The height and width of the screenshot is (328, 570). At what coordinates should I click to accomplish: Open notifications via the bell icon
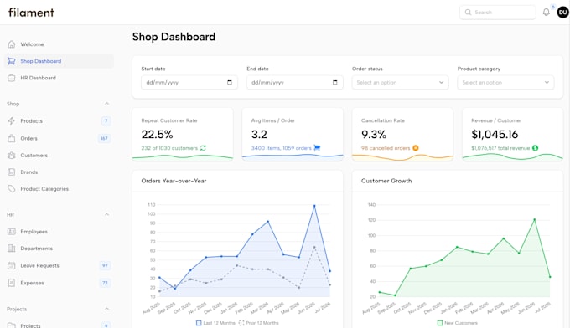tap(546, 13)
